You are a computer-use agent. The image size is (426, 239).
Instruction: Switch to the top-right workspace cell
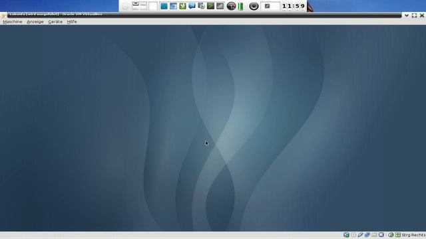[144, 4]
